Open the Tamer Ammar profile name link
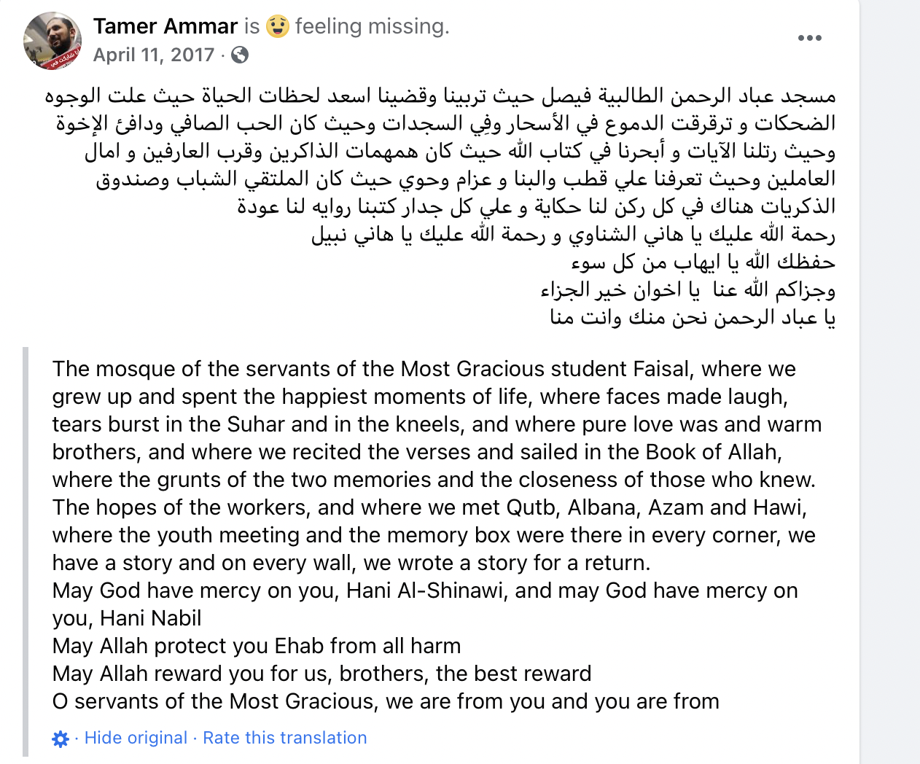The height and width of the screenshot is (764, 920). coord(165,26)
